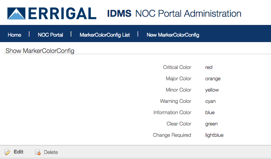Screen dimensions: 271x159
Task: Click the Delete page icon
Action: [x=38, y=152]
